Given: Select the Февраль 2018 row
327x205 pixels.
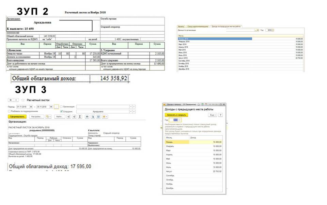Looking at the screenshot, I should pyautogui.click(x=240, y=42).
